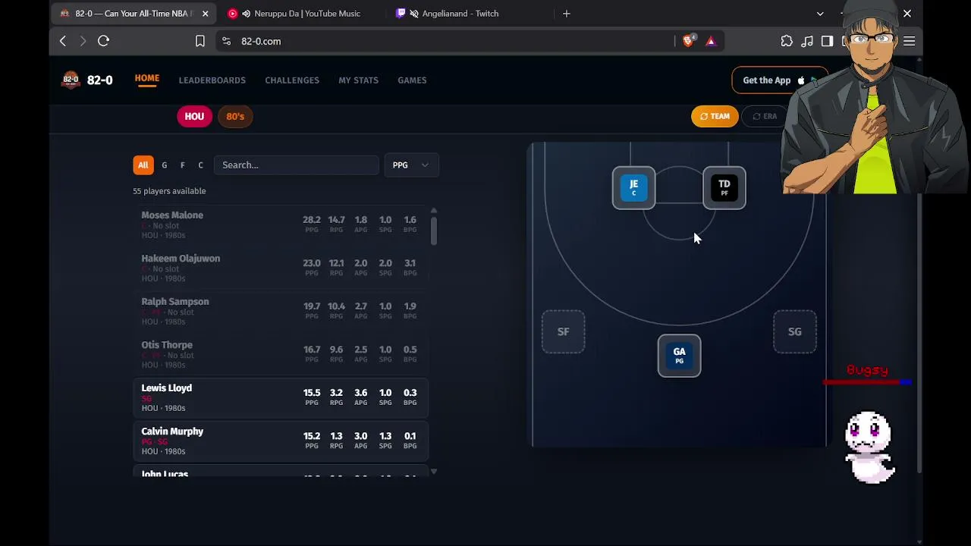Open the browser hamburger menu
The height and width of the screenshot is (546, 971).
pyautogui.click(x=909, y=41)
